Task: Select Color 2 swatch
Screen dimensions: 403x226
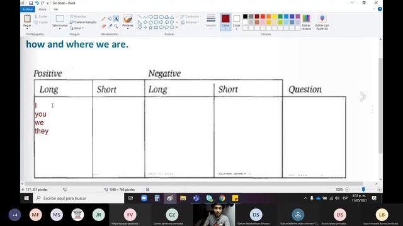Action: [237, 23]
